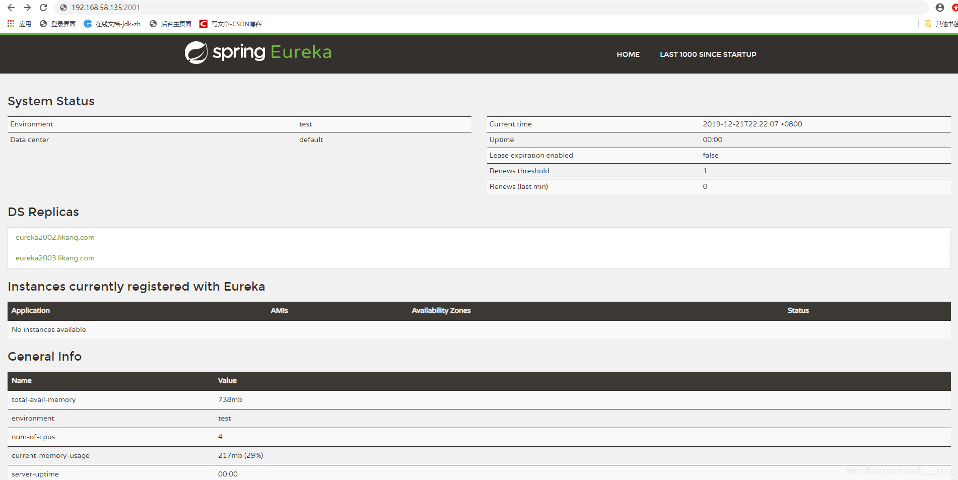Click the DS Replicas heading
This screenshot has width=958, height=480.
click(x=43, y=212)
